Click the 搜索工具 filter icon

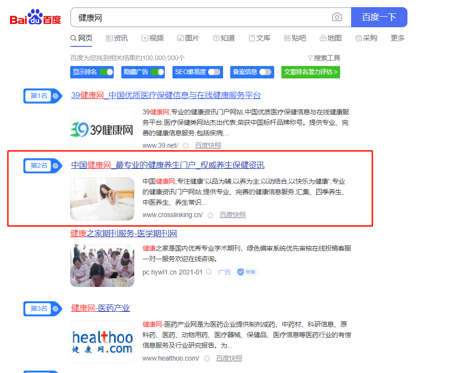tap(310, 58)
